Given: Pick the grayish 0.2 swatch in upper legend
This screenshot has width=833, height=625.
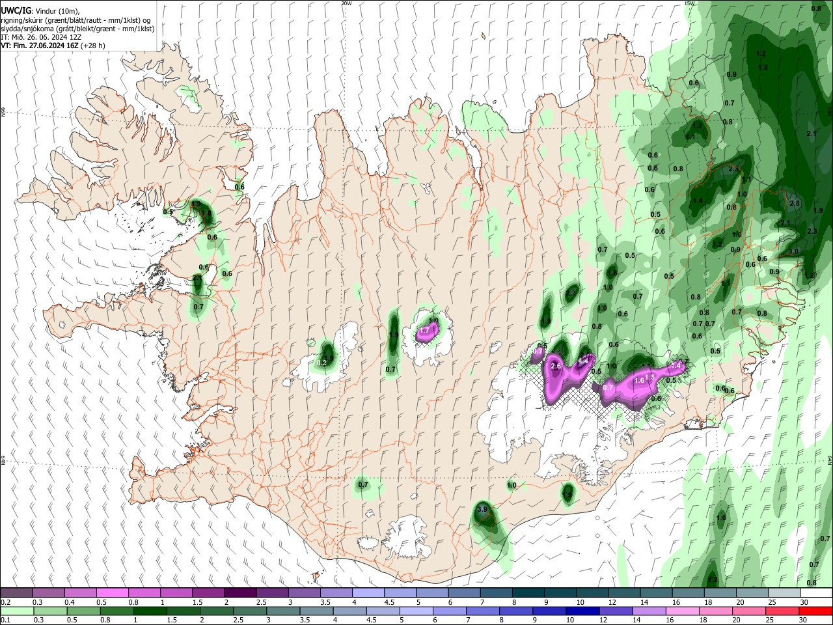Looking at the screenshot, I should click(16, 593).
